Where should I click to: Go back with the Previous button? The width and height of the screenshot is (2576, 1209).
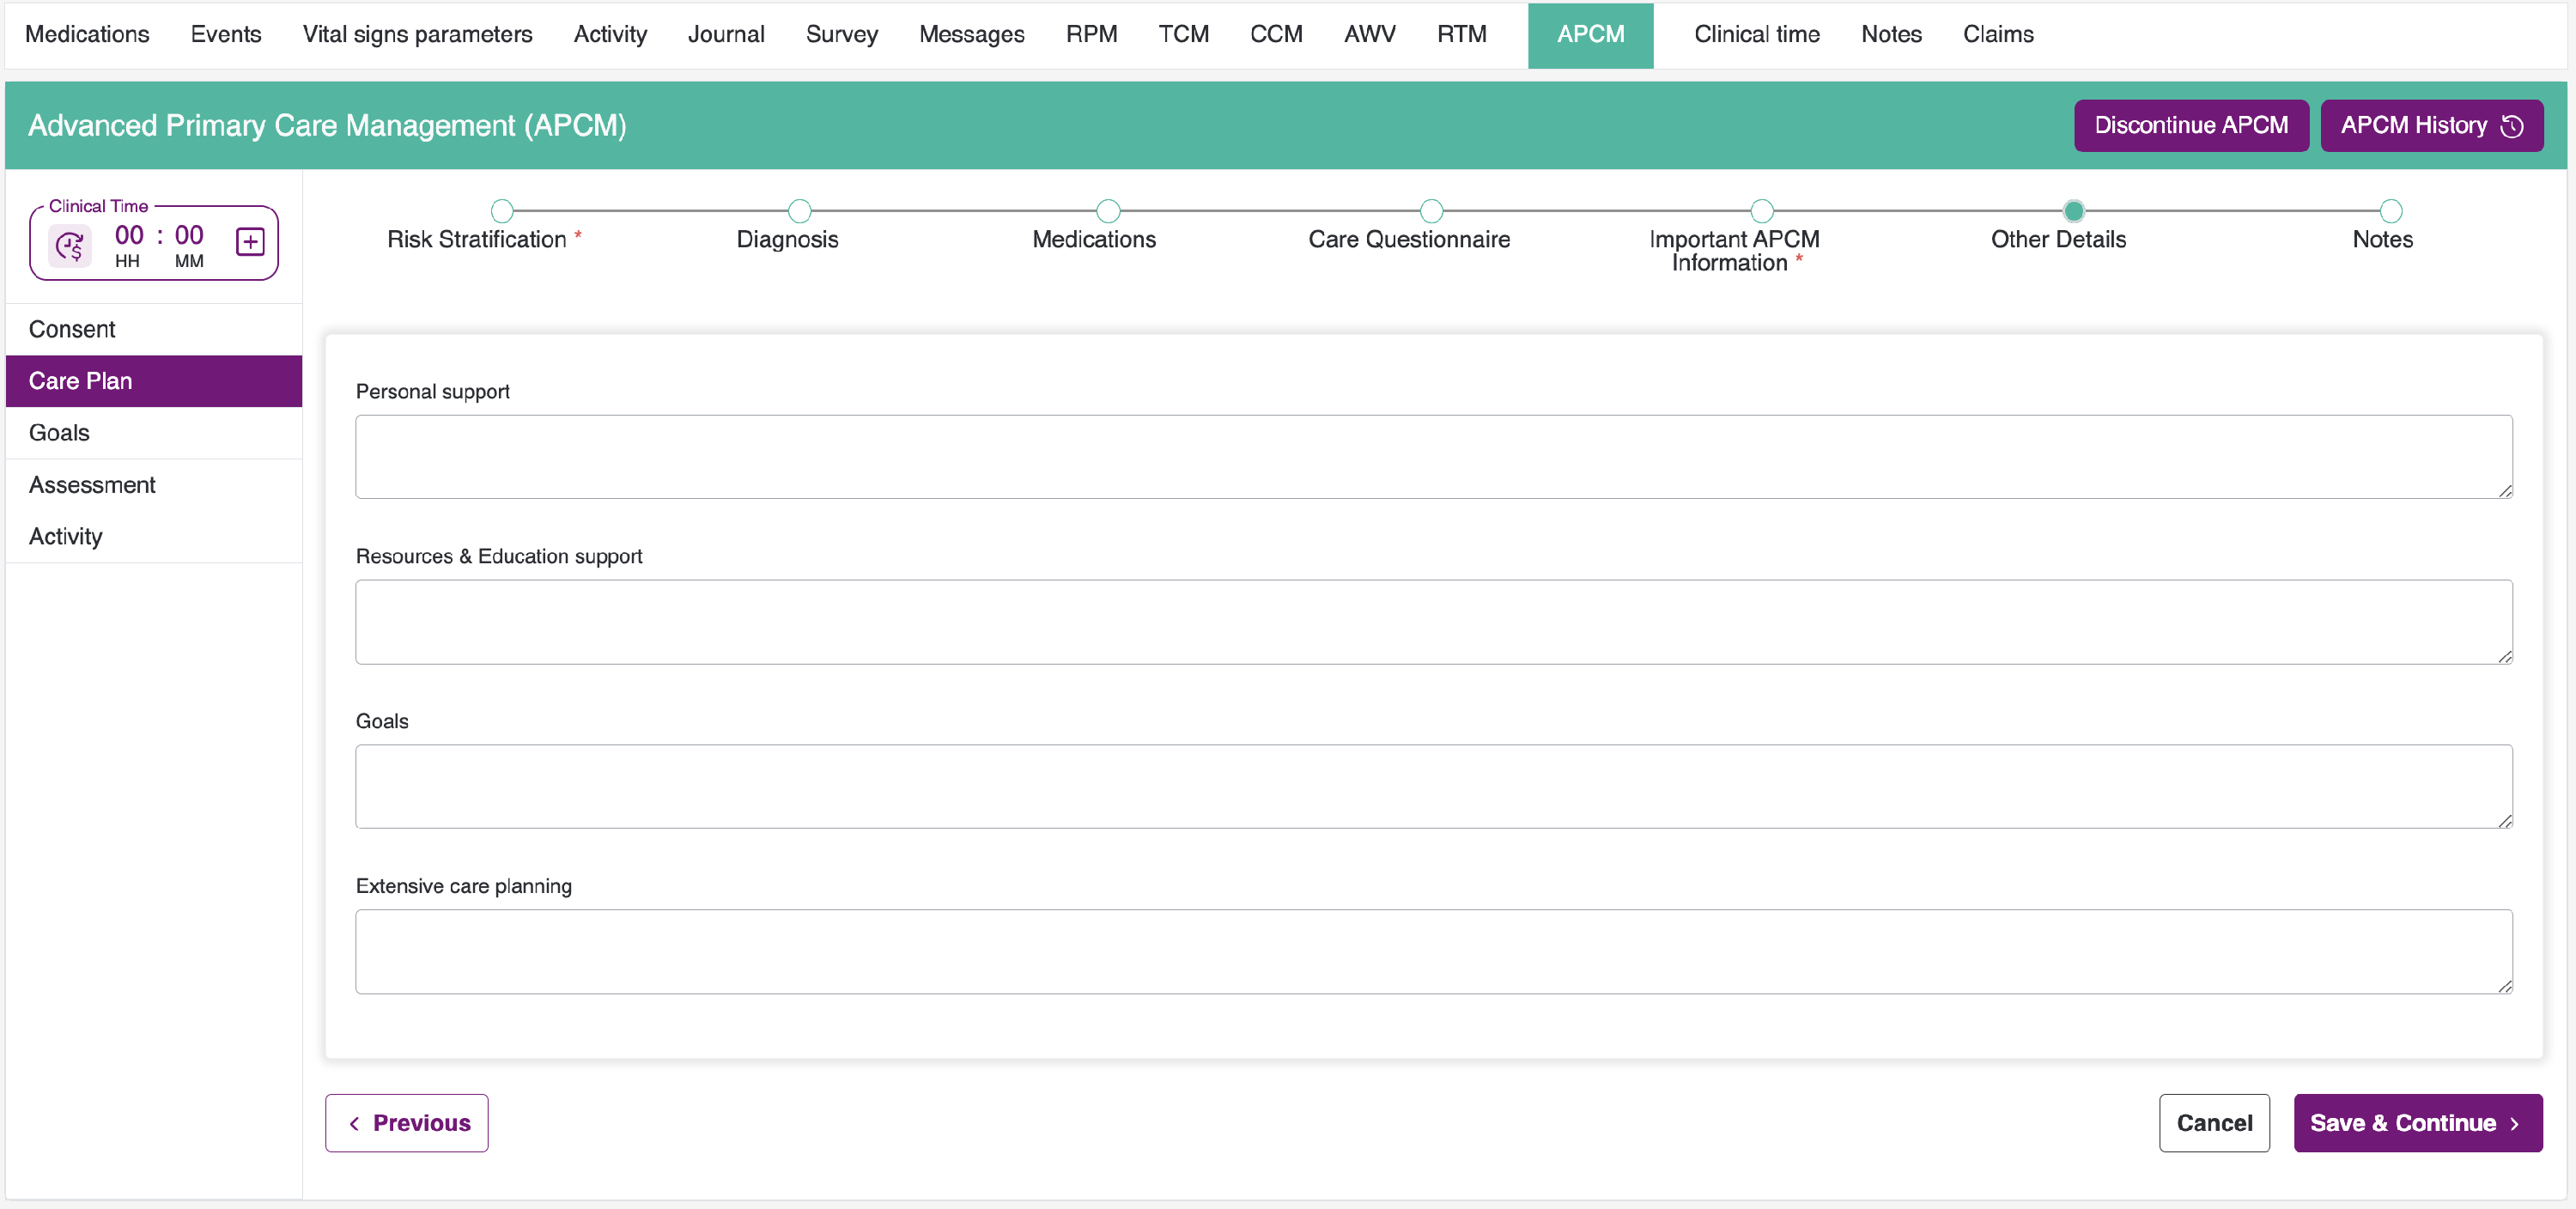407,1123
